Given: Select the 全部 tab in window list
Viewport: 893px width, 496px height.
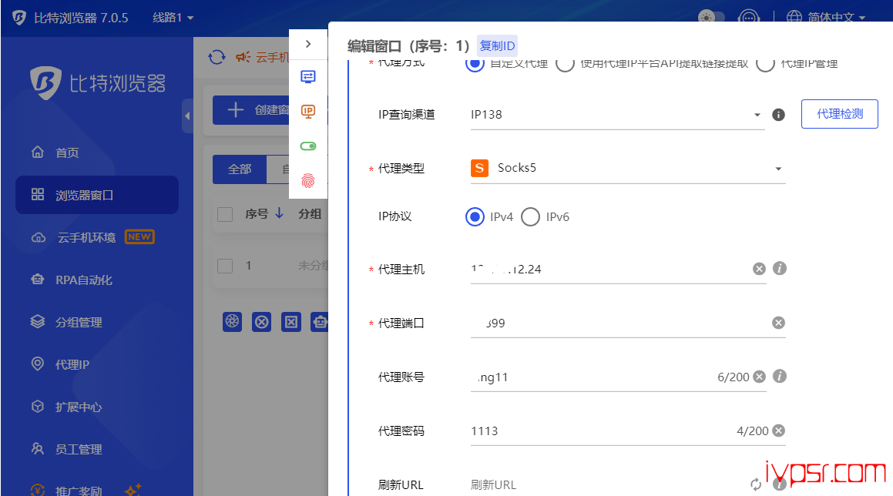Looking at the screenshot, I should click(239, 169).
